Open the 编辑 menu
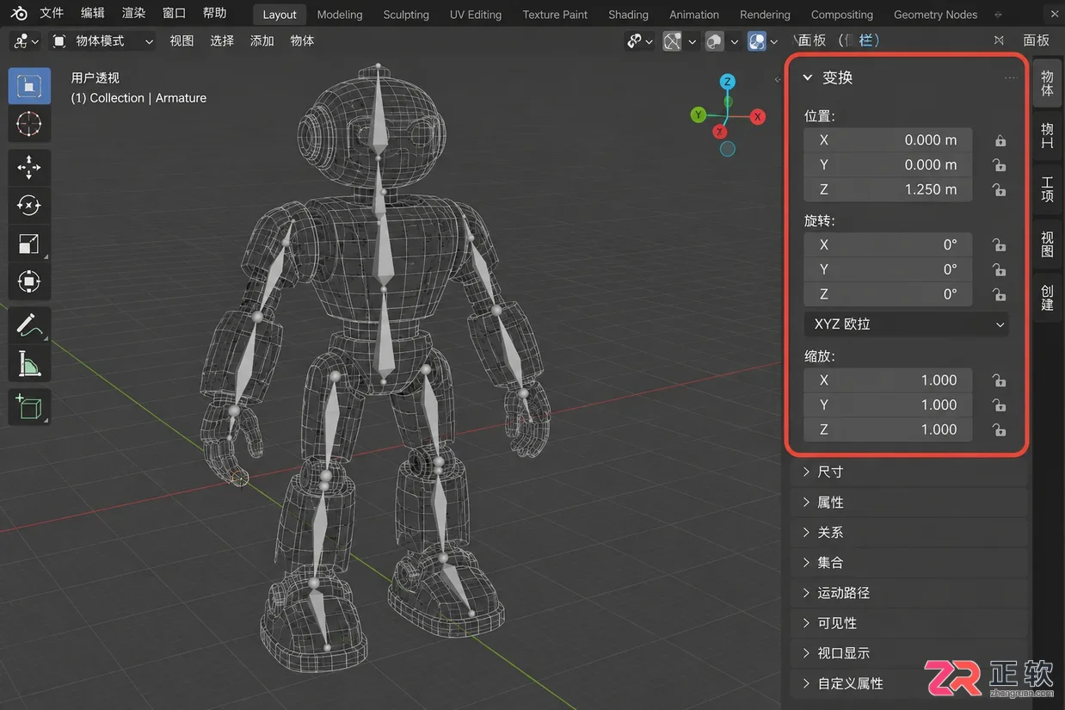This screenshot has width=1065, height=710. (x=93, y=13)
